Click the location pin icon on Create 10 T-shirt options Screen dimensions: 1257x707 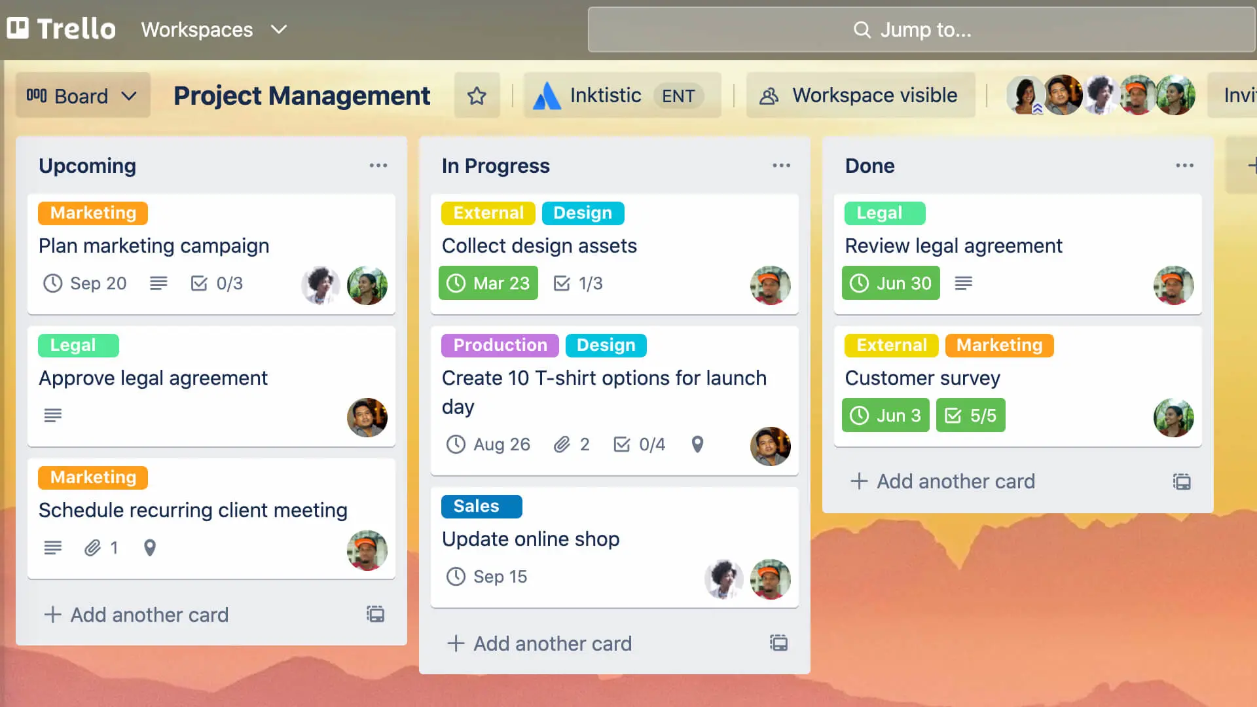697,444
